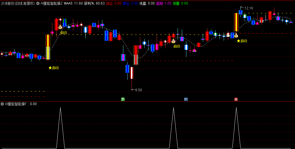Click the blue 财 event marker
Image resolution: width=295 pixels, height=149 pixels.
click(x=186, y=99)
